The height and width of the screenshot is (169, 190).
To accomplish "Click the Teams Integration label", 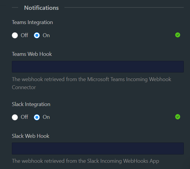I will pos(32,22).
